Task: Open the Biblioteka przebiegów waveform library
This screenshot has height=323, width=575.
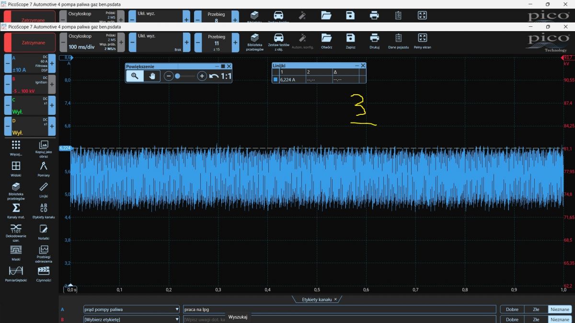Action: (x=254, y=39)
